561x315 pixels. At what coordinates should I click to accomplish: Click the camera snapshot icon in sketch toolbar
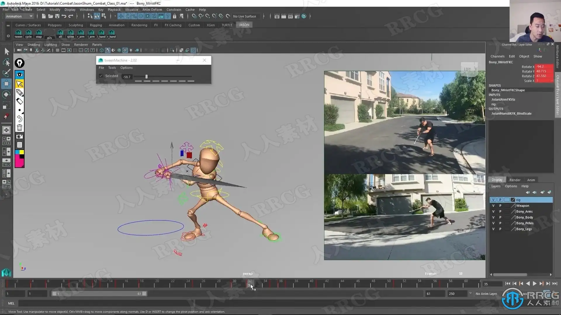(19, 136)
